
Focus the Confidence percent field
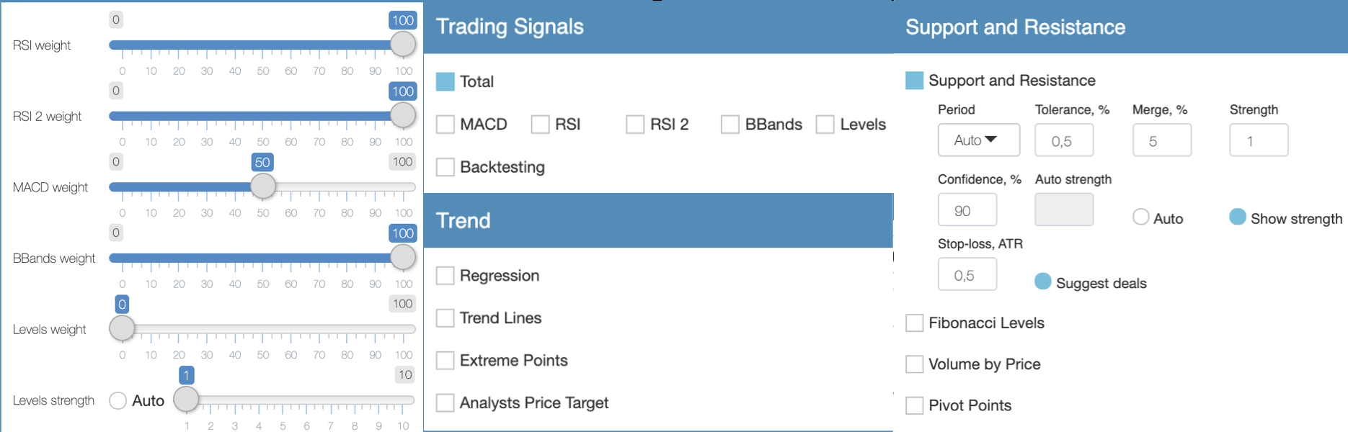pyautogui.click(x=967, y=210)
